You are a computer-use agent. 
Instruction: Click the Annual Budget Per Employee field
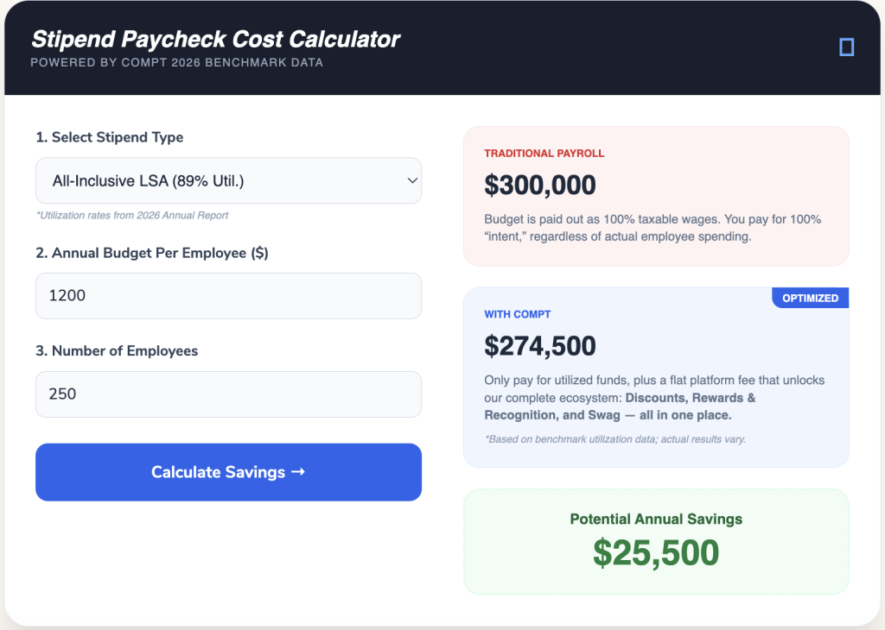click(228, 296)
